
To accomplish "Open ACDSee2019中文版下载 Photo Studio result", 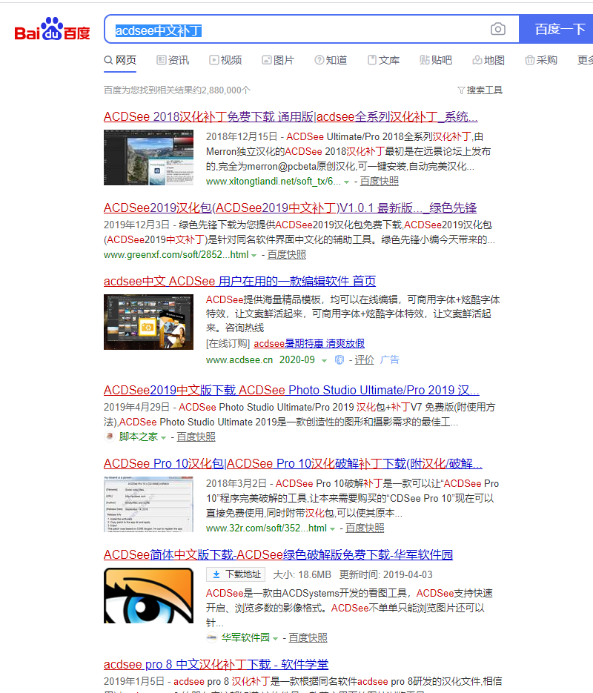I will (x=291, y=391).
